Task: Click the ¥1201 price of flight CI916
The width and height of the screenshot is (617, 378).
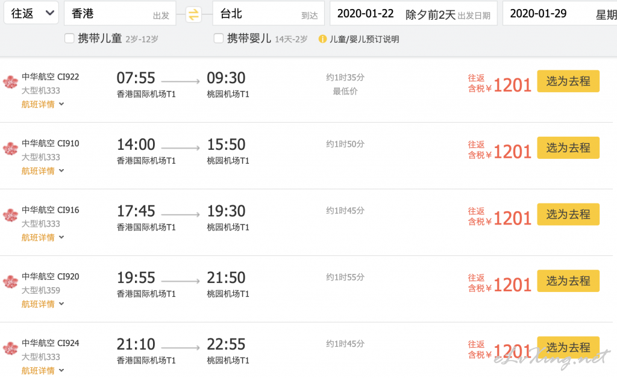Action: 509,218
